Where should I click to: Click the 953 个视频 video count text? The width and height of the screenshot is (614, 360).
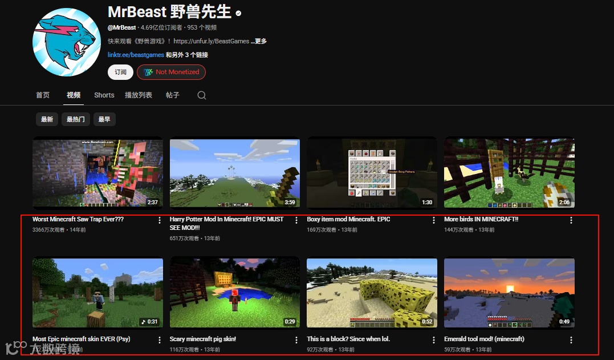(202, 27)
